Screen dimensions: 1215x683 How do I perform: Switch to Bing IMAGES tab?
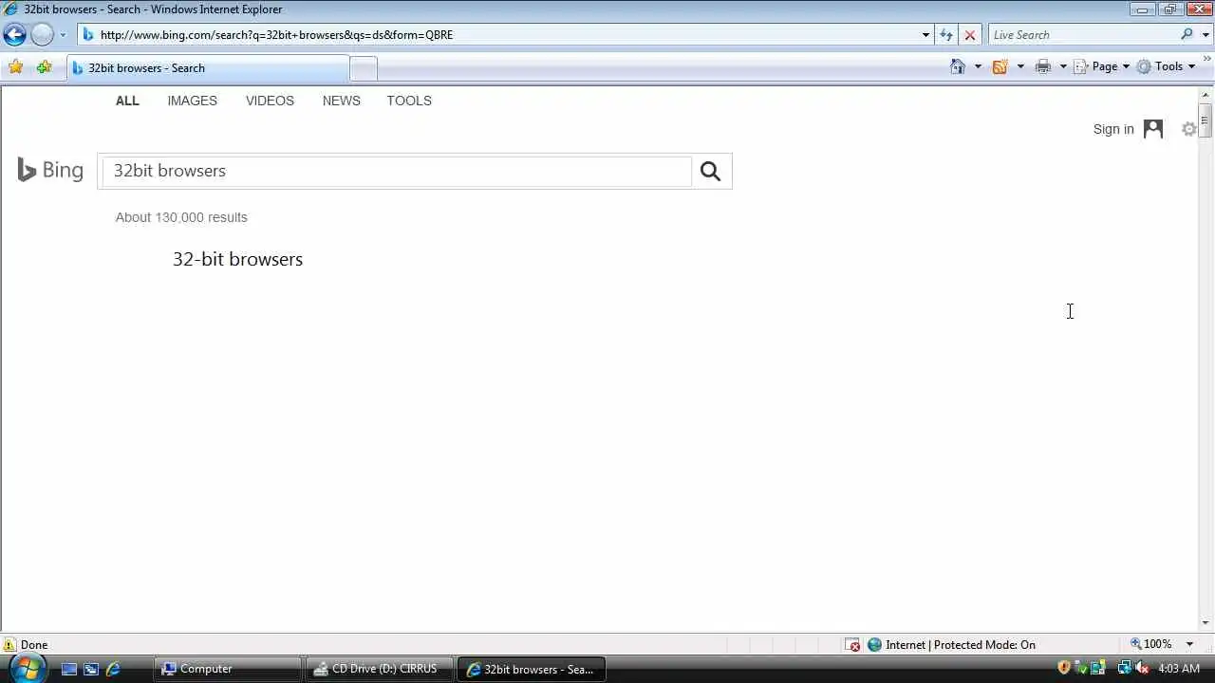(192, 101)
